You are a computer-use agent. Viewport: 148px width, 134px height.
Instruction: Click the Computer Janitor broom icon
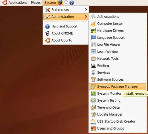(93, 23)
